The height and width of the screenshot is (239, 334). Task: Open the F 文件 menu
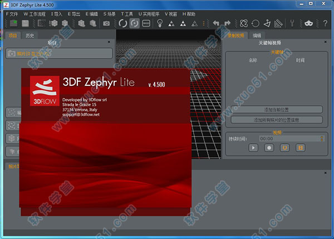[12, 14]
